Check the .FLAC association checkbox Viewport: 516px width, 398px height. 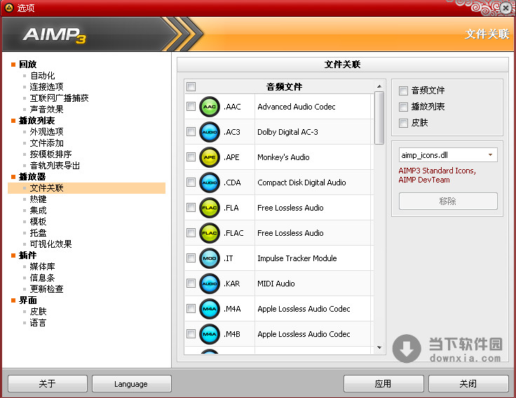point(191,232)
